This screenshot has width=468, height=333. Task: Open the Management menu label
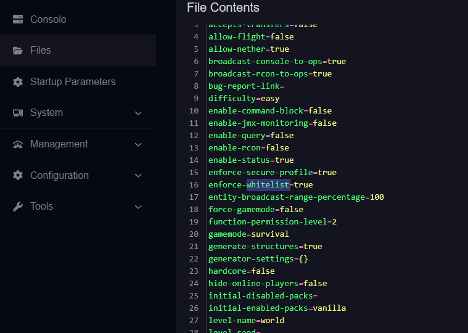(59, 144)
